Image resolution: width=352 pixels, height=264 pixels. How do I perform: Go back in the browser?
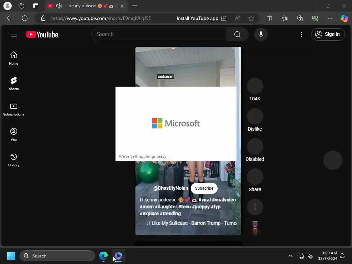pos(9,18)
